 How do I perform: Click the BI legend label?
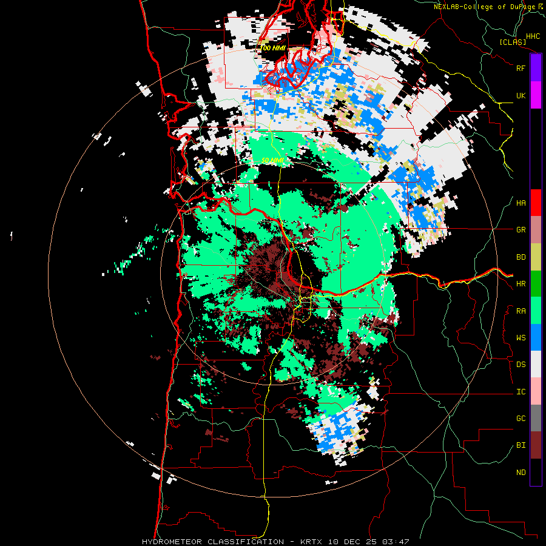point(521,445)
